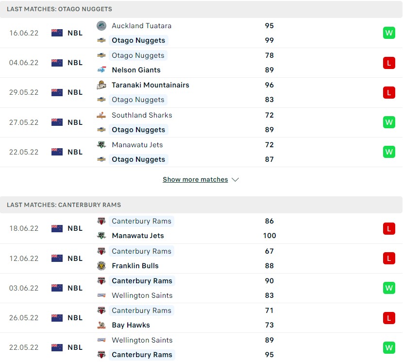The width and height of the screenshot is (403, 362).
Task: Open Manawatu Jets name in the 18.06.22 match
Action: [x=138, y=235]
